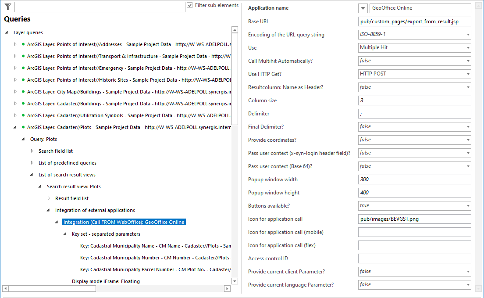The width and height of the screenshot is (484, 298).
Task: Click the dropdown arrow beside Application name
Action: [362, 8]
